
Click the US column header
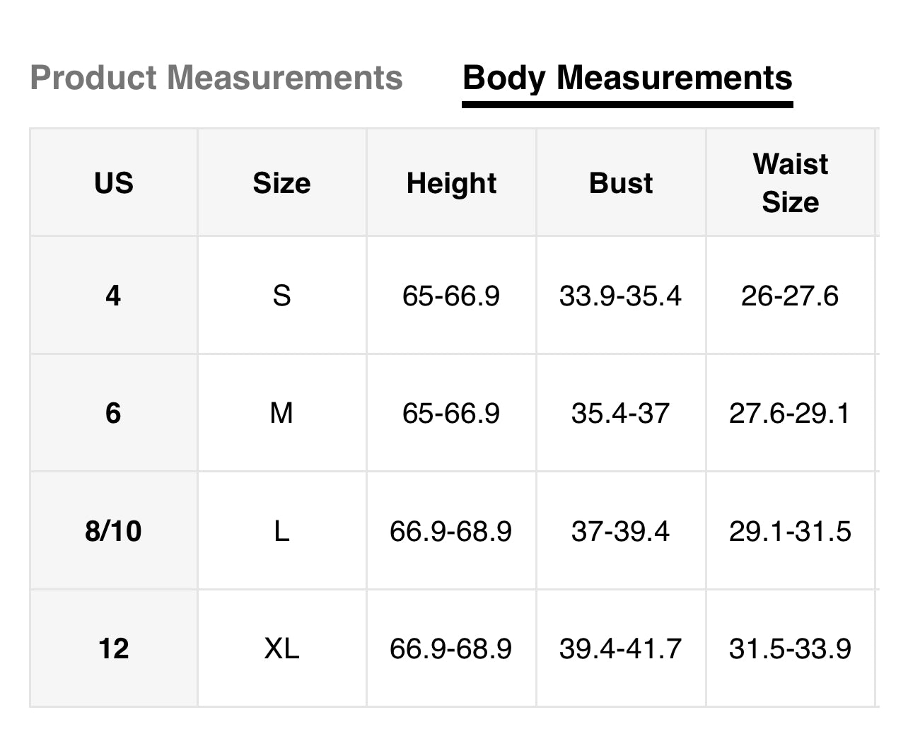113,183
